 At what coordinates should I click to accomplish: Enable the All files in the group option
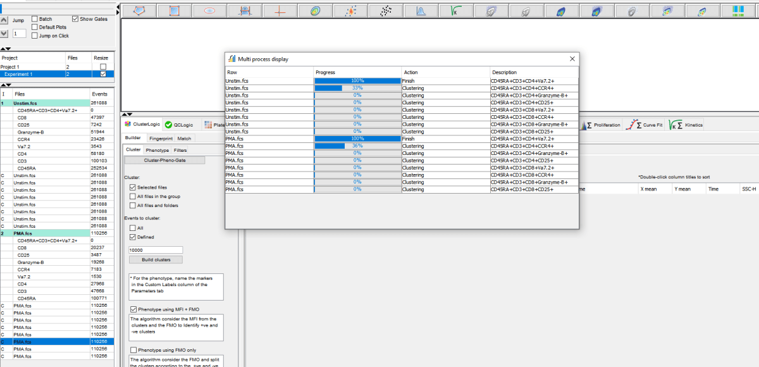(x=132, y=197)
